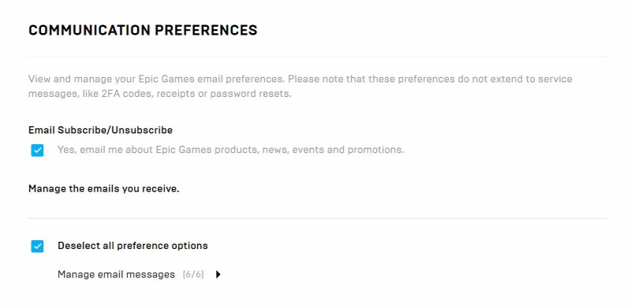
Task: Click the Communication Preferences page heading
Action: pyautogui.click(x=143, y=30)
